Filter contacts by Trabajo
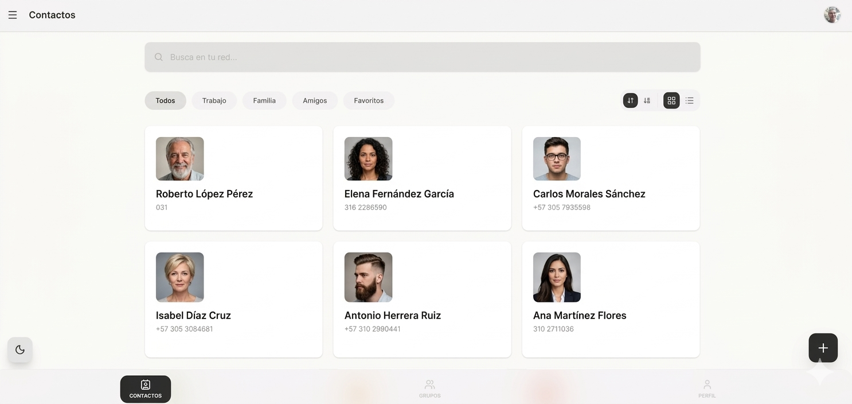The image size is (852, 404). click(214, 100)
